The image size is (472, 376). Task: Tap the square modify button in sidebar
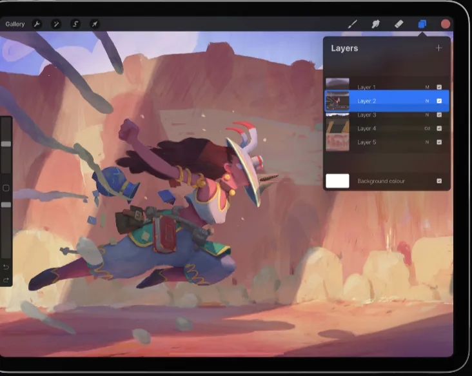pos(6,188)
